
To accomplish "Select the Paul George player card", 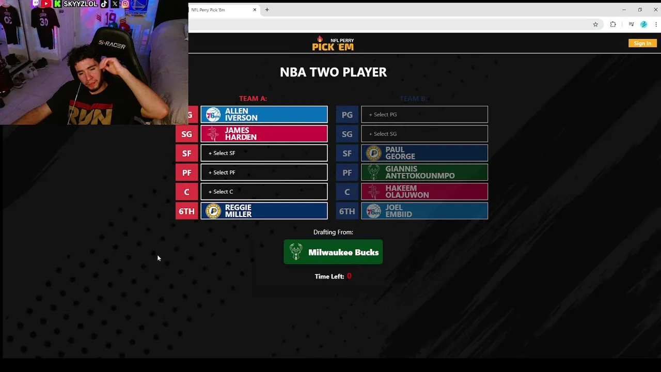I will [424, 153].
